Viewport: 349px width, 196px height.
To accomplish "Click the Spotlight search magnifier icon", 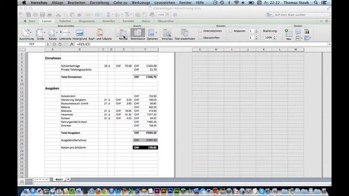I will pyautogui.click(x=316, y=3).
